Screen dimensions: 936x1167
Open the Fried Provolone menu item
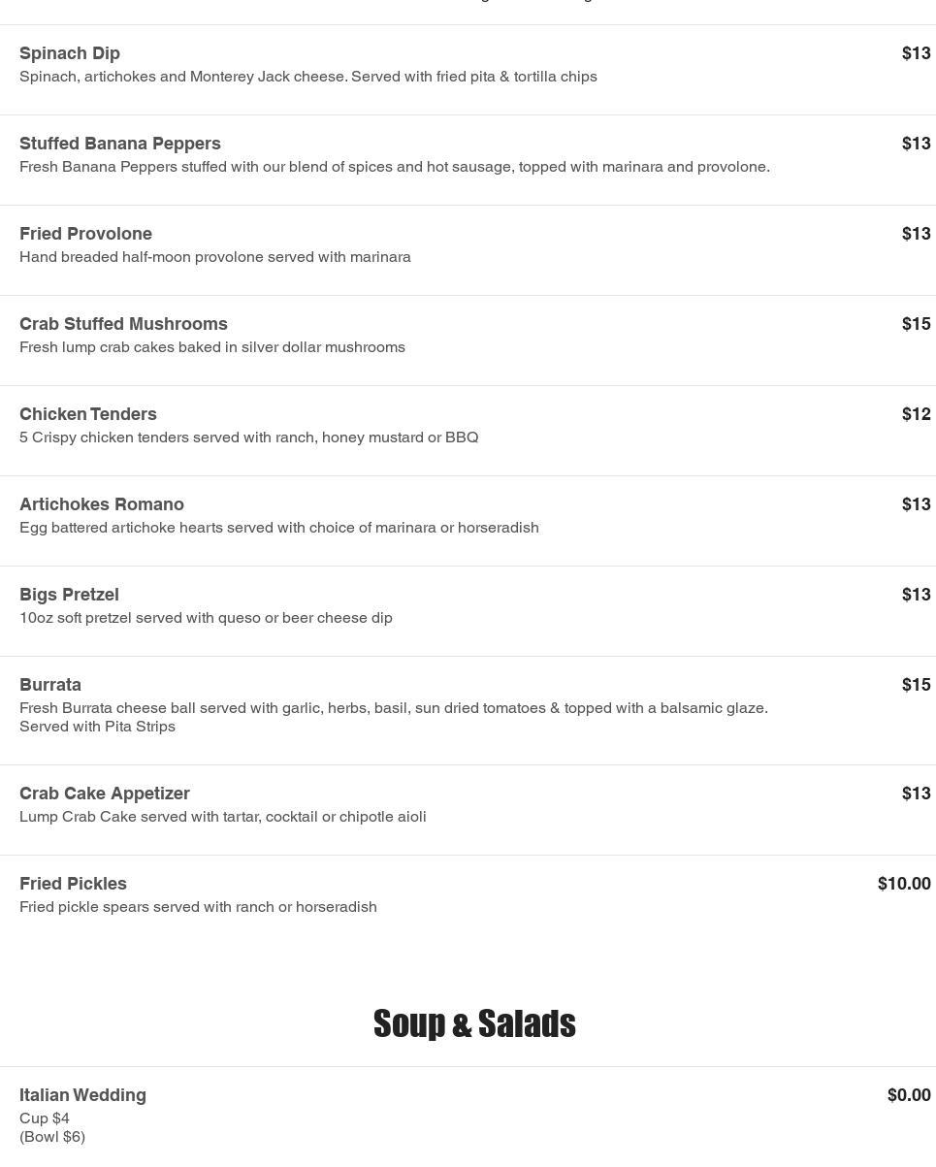click(85, 234)
